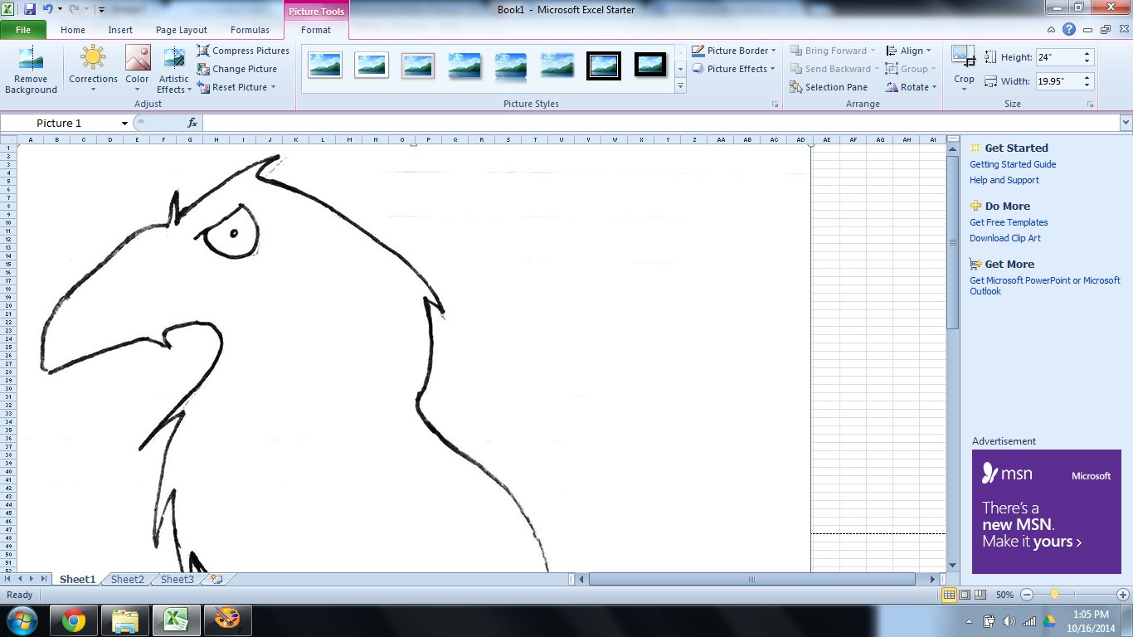Open the Picture Border dropdown
Viewport: 1133px width, 637px height.
click(x=734, y=51)
